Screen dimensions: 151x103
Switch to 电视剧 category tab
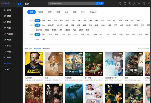click(41, 12)
